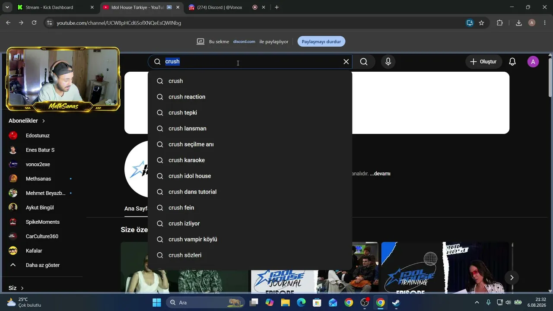Screen dimensions: 553x311
Task: Open a new browser tab
Action: point(276,7)
